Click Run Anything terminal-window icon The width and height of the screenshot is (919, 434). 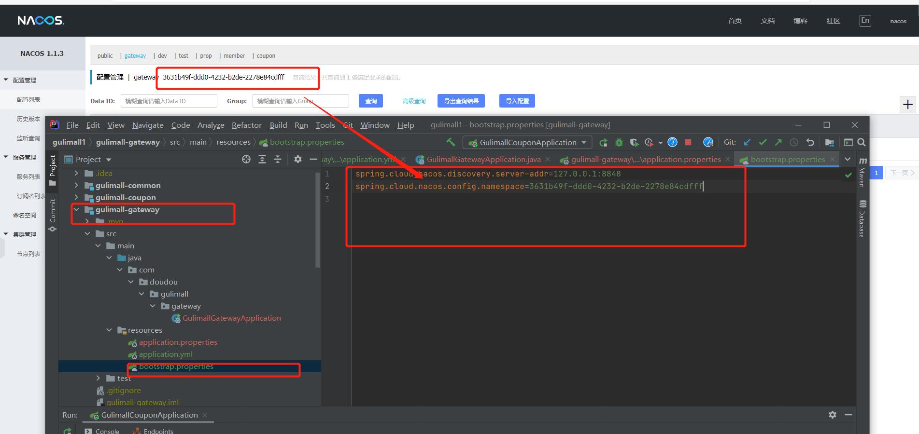point(848,142)
